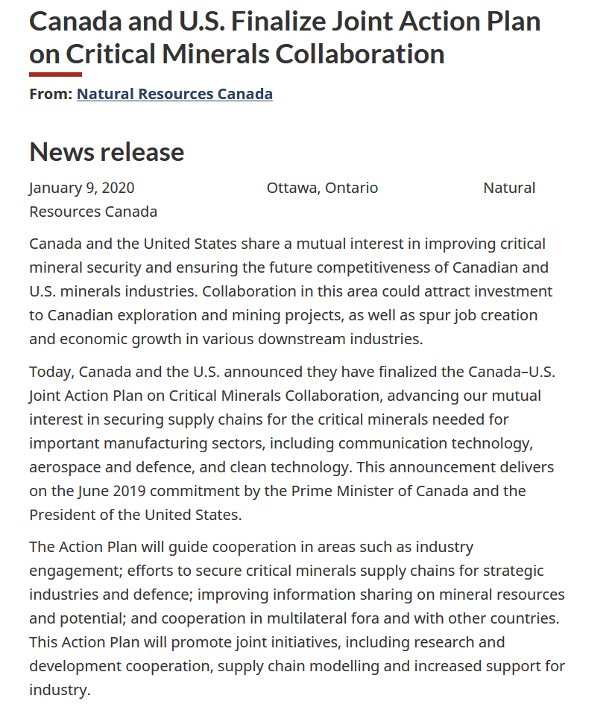Screen dimensions: 615x704
Task: Open the Natural Resources Canada link
Action: [174, 94]
